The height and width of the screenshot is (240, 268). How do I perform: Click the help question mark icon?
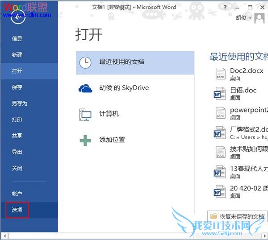point(225,7)
